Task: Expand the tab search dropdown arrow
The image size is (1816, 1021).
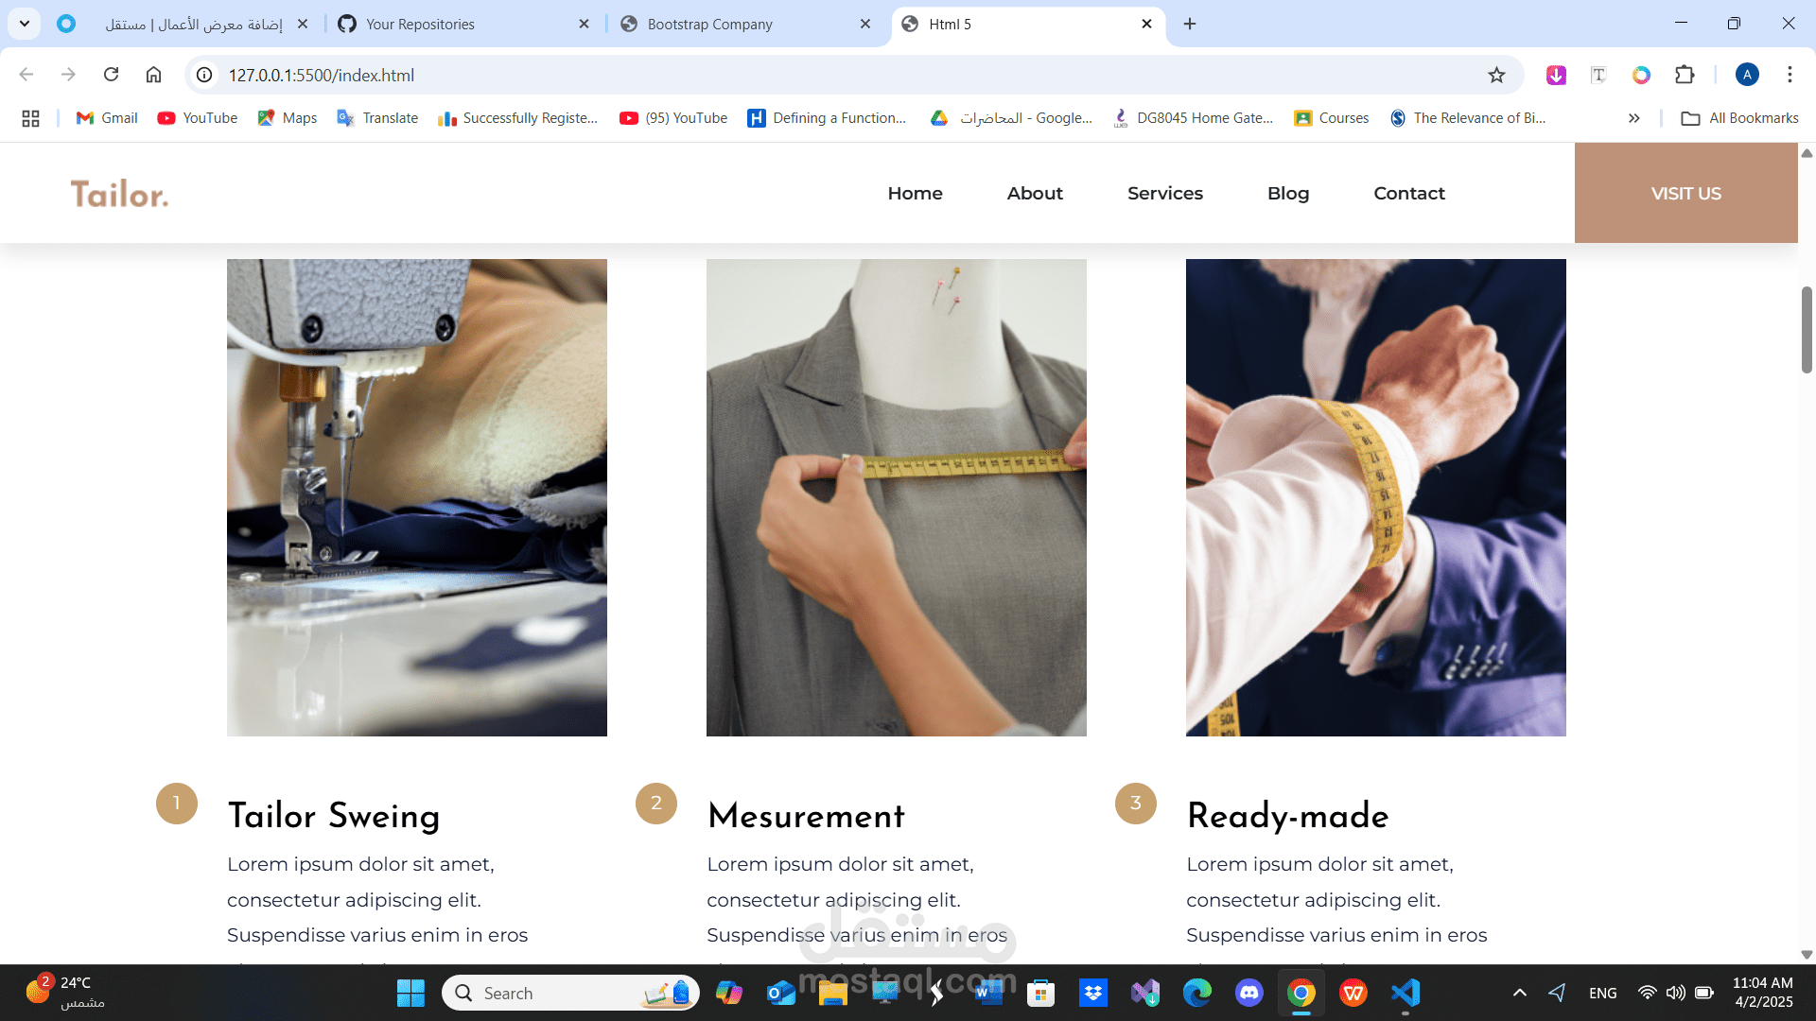Action: (25, 24)
